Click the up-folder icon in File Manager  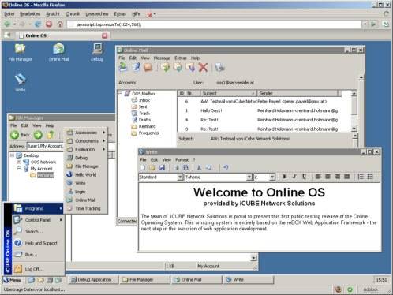coord(51,135)
